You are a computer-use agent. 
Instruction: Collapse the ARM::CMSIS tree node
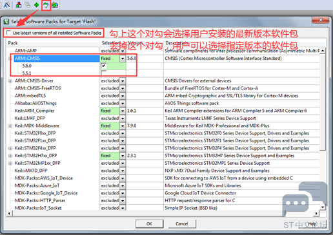(x=10, y=59)
